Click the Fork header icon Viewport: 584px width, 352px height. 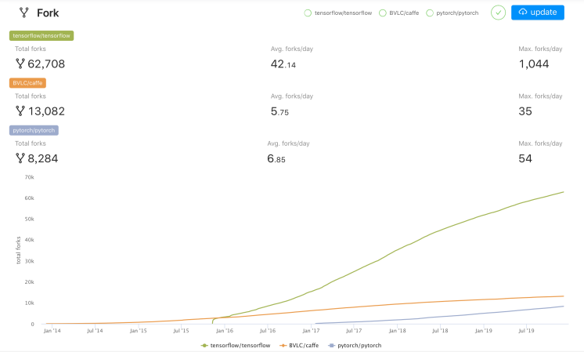(23, 13)
